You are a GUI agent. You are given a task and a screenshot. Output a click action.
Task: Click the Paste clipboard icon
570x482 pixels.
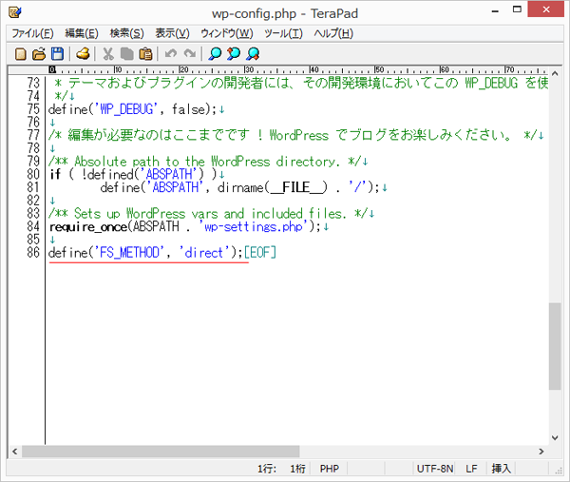click(145, 54)
